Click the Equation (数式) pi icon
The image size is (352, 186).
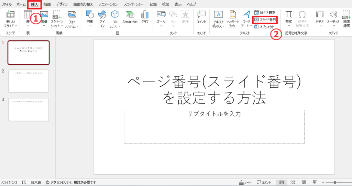(289, 14)
